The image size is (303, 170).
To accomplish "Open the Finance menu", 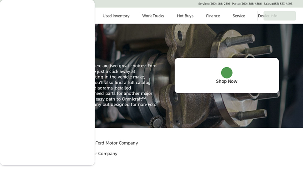I will (x=213, y=16).
